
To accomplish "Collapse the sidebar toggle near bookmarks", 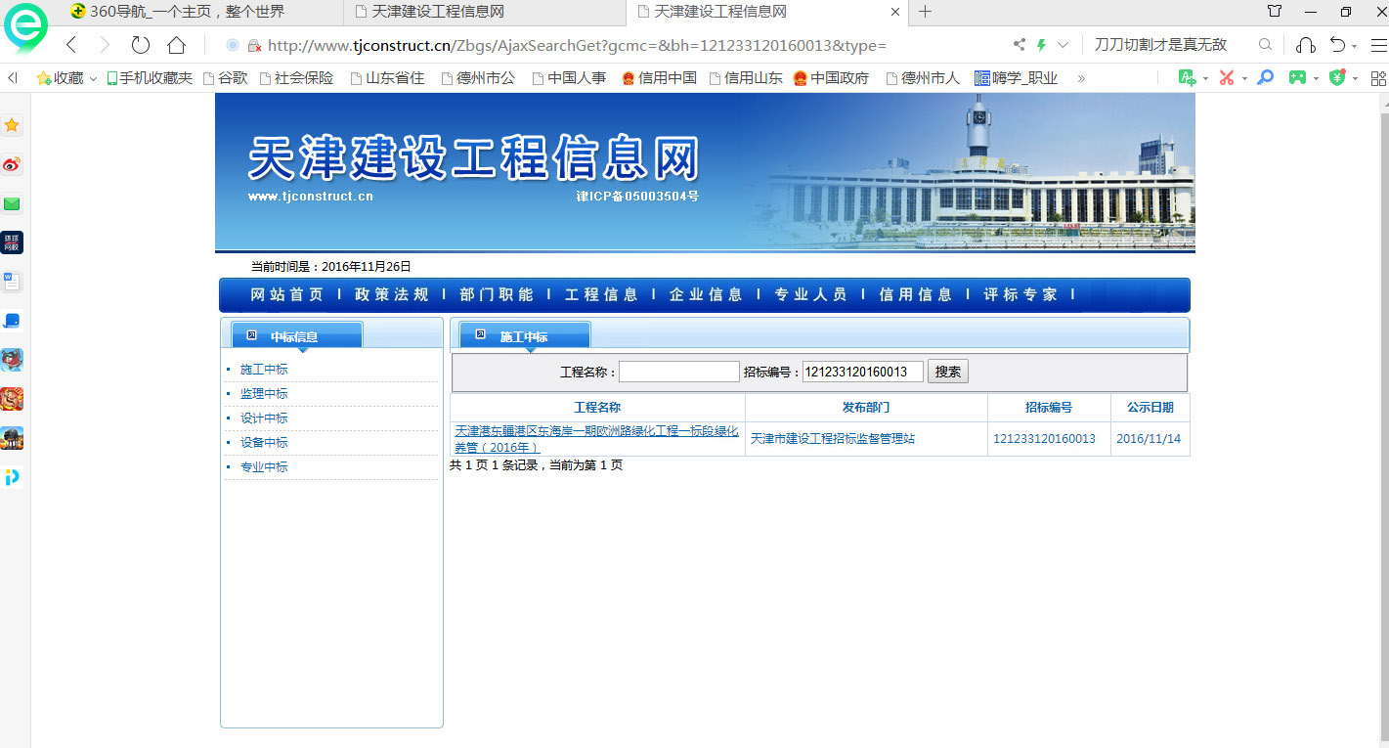I will [x=13, y=77].
